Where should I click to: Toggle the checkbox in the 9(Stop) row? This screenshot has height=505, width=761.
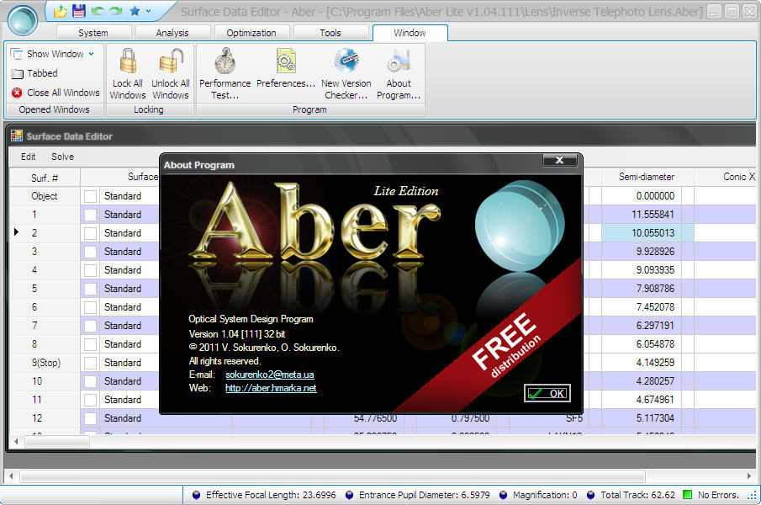(90, 363)
